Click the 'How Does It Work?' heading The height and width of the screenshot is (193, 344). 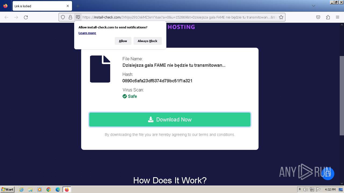click(170, 180)
